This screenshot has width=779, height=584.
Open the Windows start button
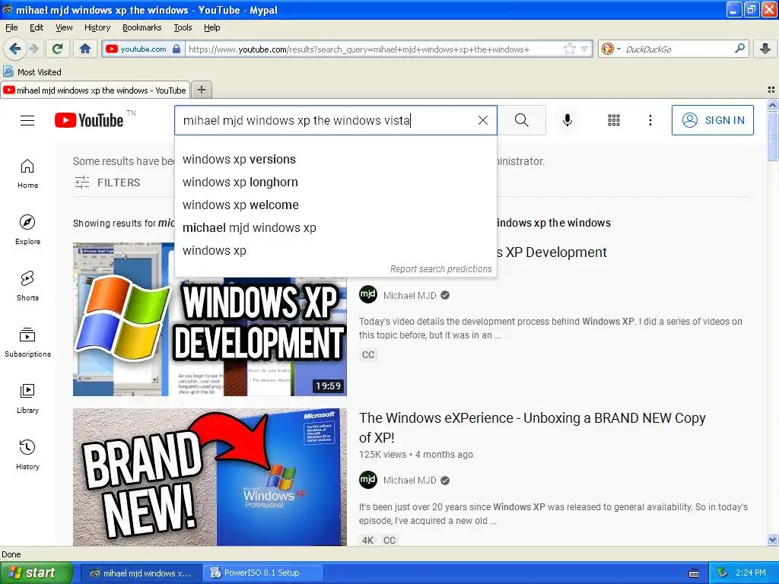point(36,573)
